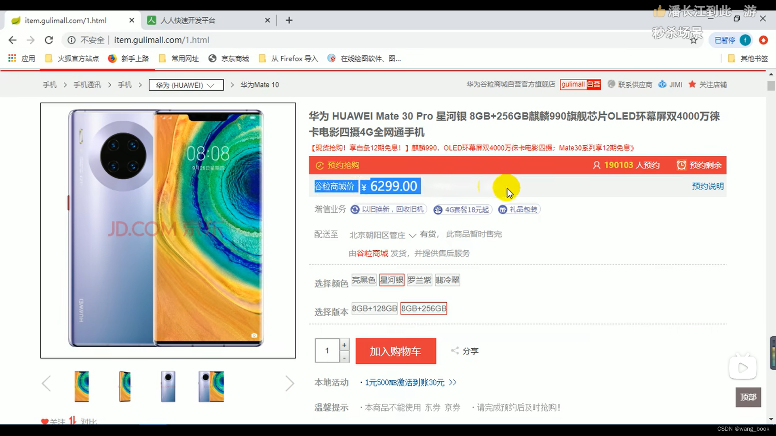This screenshot has height=436, width=776.
Task: Open the 应用 apps grid shortcut
Action: 22,59
